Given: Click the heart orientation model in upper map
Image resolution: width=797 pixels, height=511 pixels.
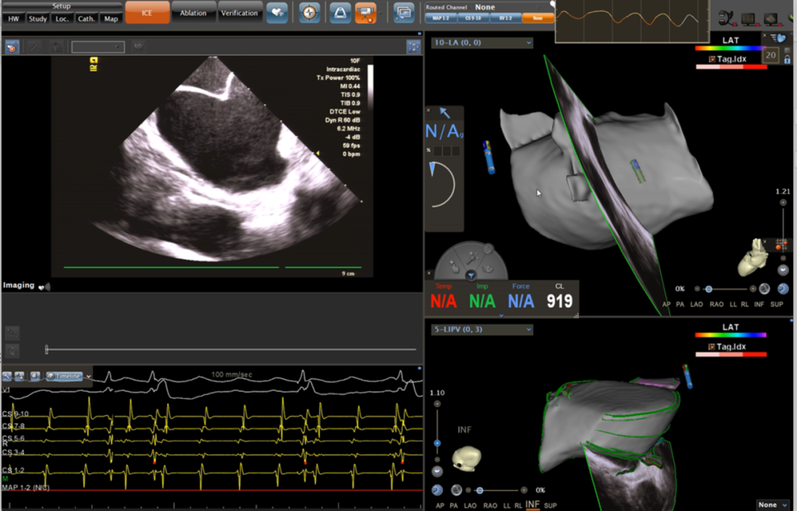Looking at the screenshot, I should click(x=753, y=257).
